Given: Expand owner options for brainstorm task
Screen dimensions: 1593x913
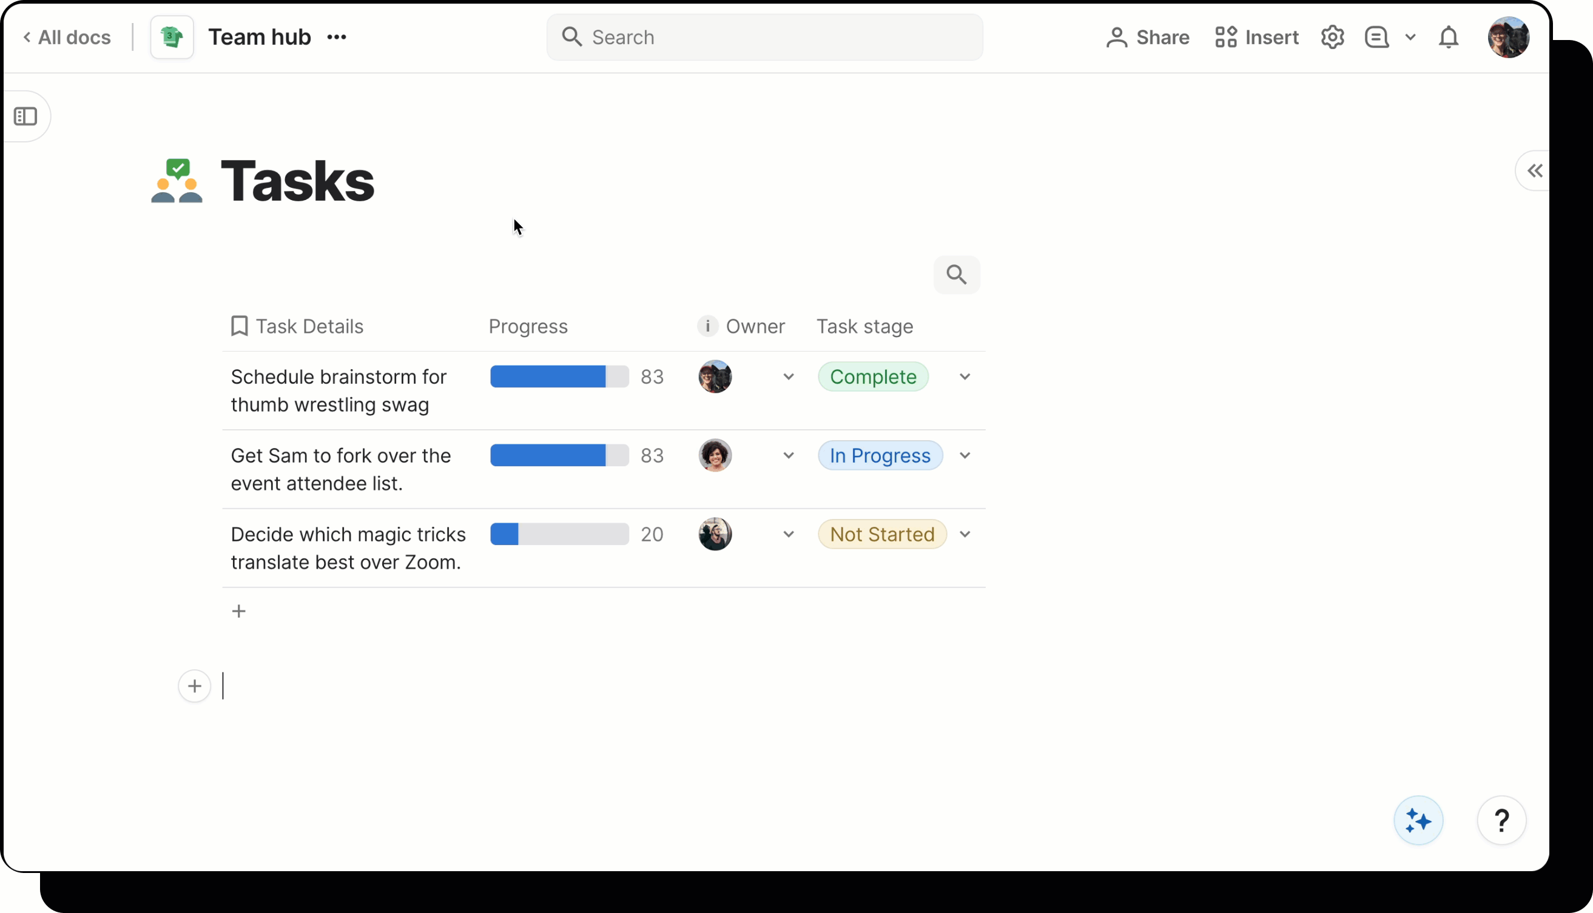Looking at the screenshot, I should [x=788, y=376].
